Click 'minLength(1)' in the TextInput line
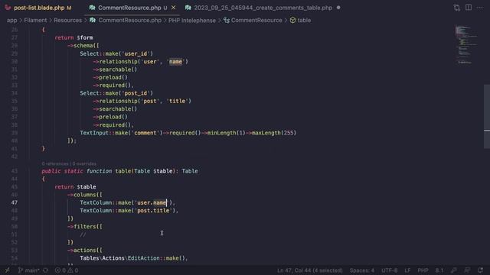This screenshot has height=275, width=490. [x=227, y=133]
